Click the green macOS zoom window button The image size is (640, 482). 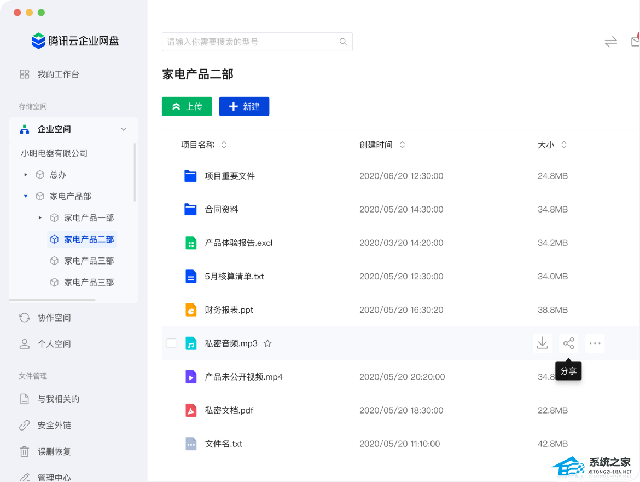pos(41,13)
